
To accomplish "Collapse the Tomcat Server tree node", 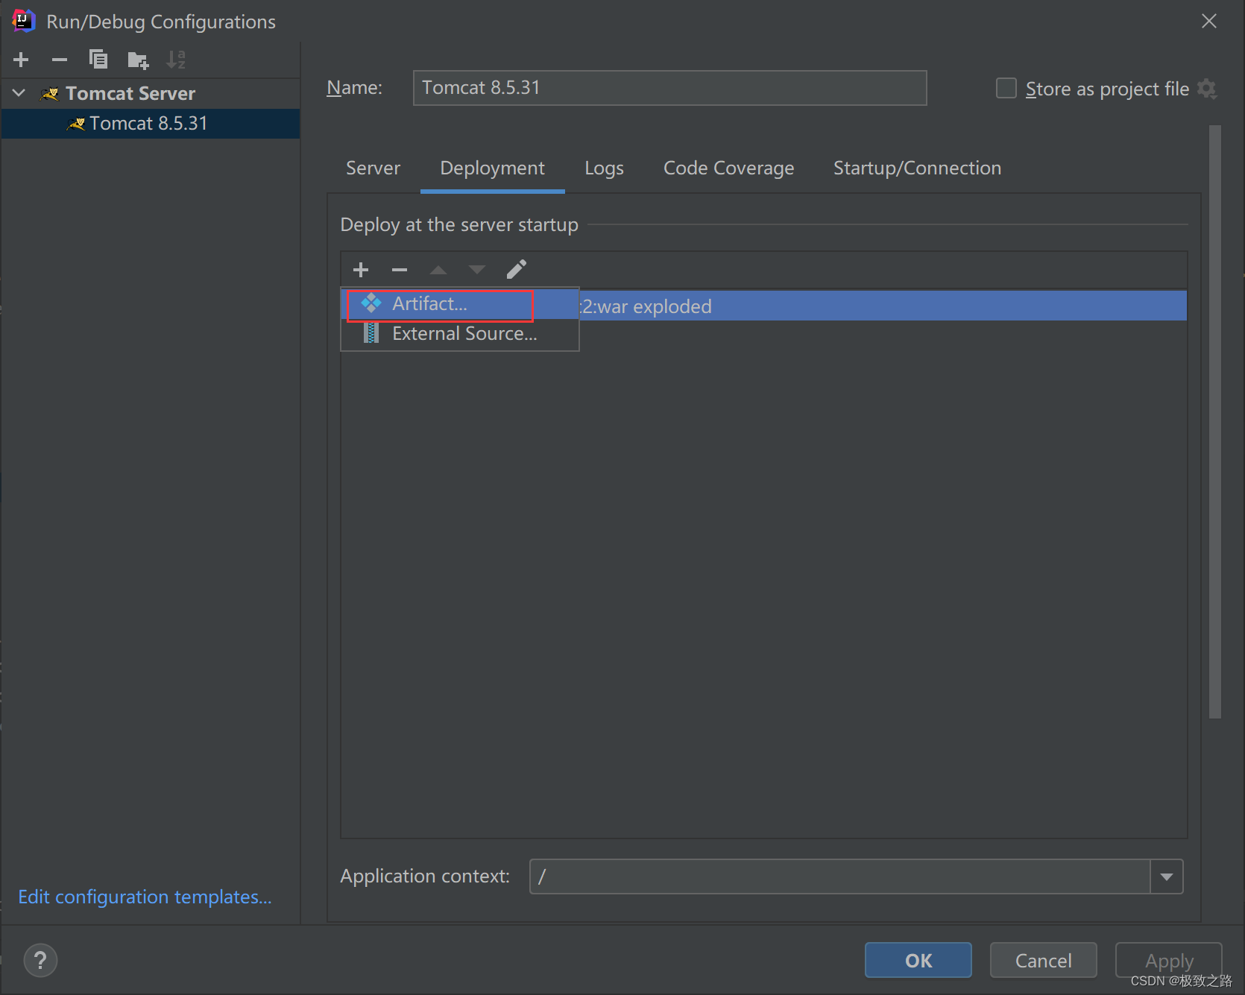I will 19,93.
